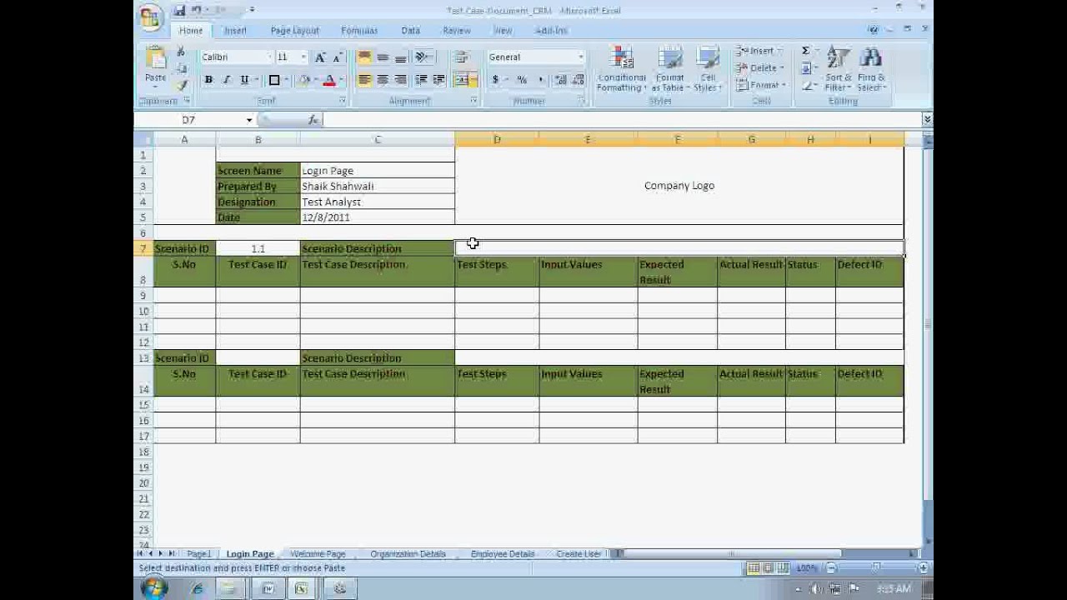Click the Cut scissors icon
Screen dimensions: 1067x600
tap(181, 52)
